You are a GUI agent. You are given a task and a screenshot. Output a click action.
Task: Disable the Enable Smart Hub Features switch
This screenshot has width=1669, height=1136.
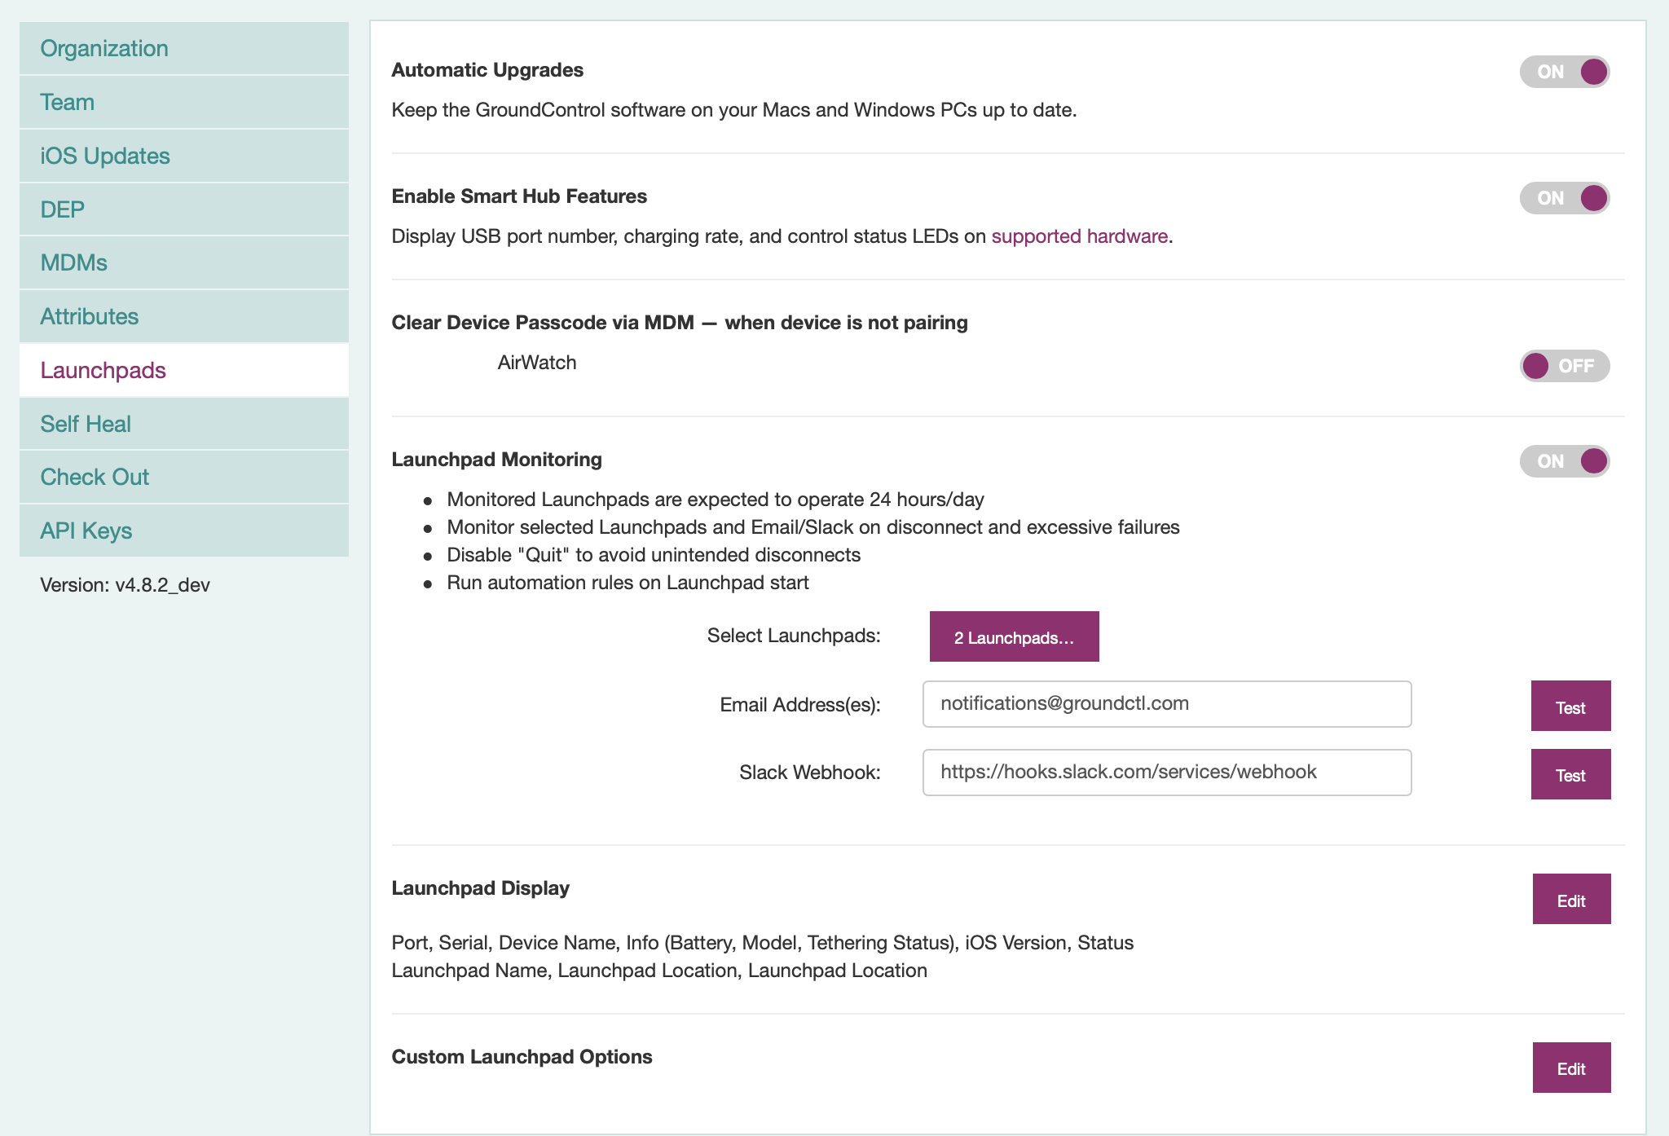click(1564, 198)
